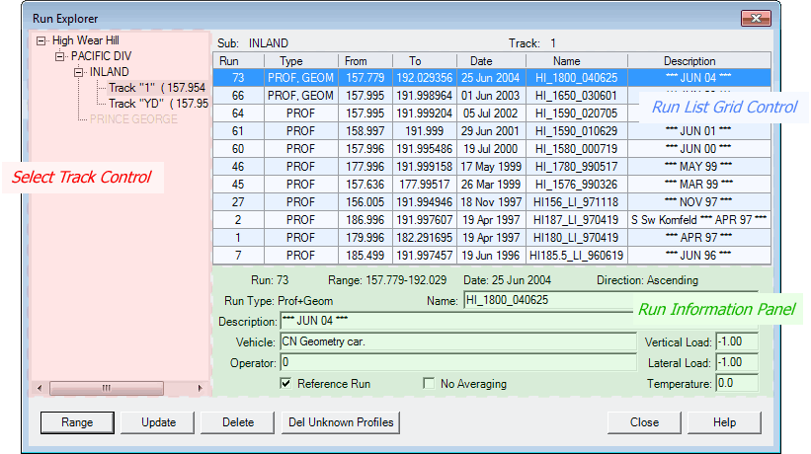This screenshot has width=811, height=454.
Task: Sort the run list by Date column
Action: click(x=480, y=61)
